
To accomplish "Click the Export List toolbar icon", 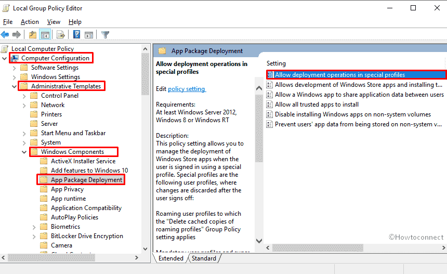I will tap(61, 35).
